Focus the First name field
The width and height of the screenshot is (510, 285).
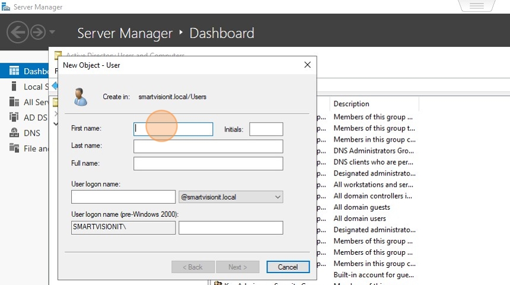coord(173,129)
